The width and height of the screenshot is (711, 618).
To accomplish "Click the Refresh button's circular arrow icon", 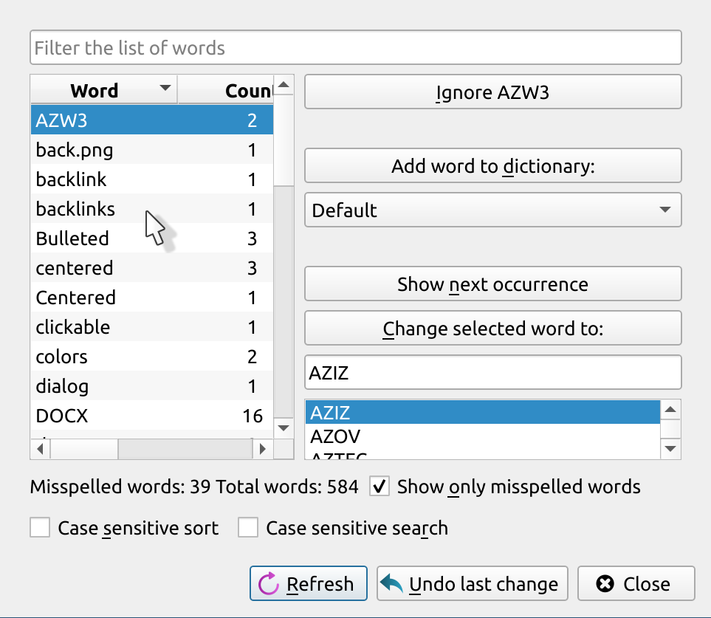I will pos(268,584).
